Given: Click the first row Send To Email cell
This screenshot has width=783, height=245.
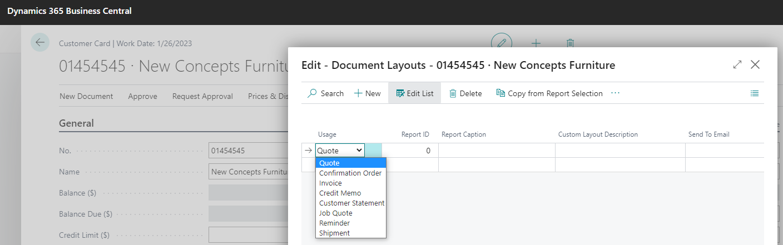Looking at the screenshot, I should [x=725, y=150].
